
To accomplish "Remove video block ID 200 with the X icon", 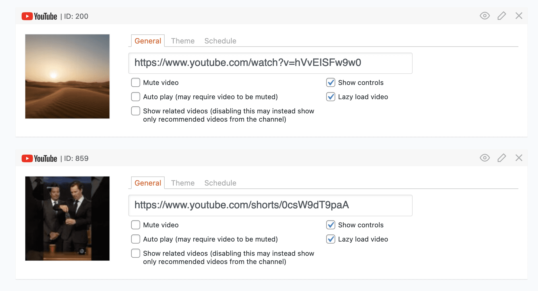I will 519,16.
